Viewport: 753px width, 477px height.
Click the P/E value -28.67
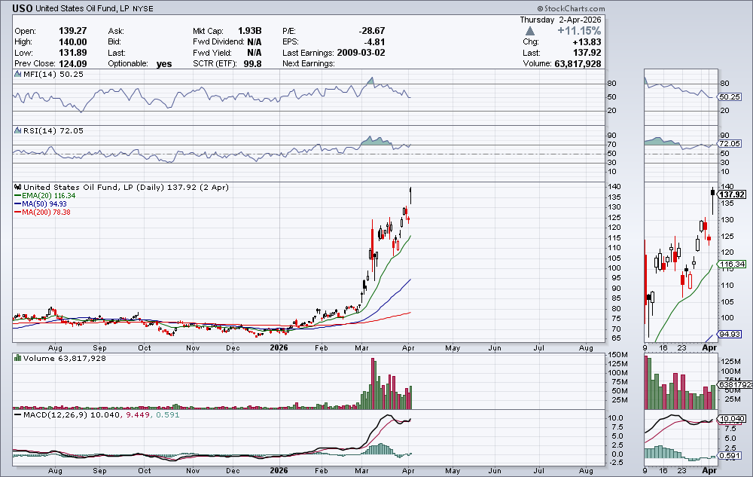pos(372,31)
